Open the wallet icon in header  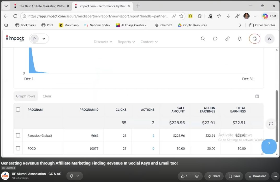pyautogui.click(x=254, y=39)
